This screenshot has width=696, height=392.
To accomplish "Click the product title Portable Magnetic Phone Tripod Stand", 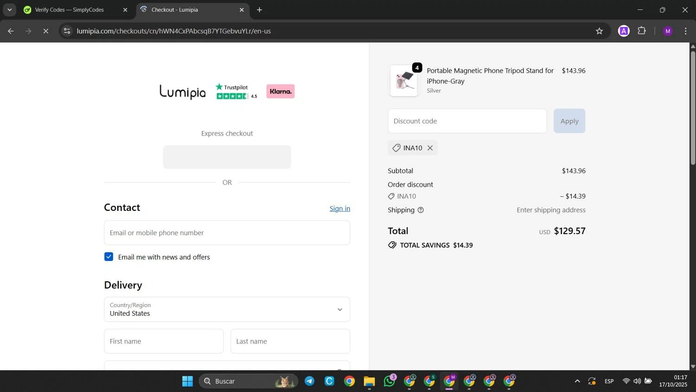I will (x=490, y=76).
